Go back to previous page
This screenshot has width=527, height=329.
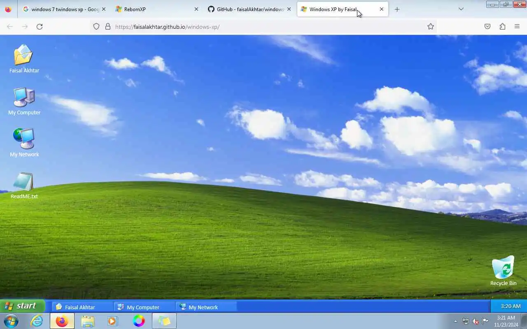coord(10,27)
